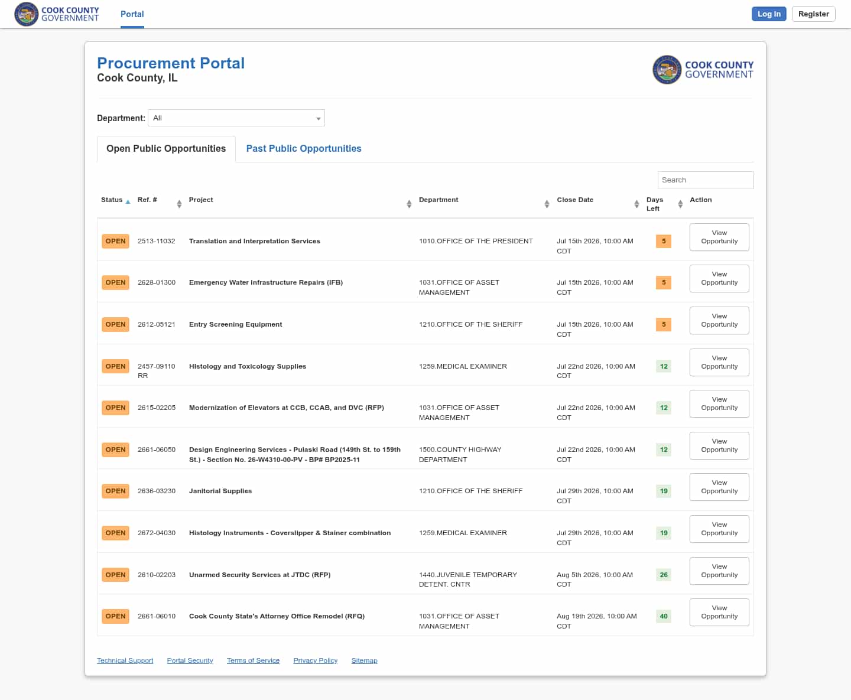Click the Register button
851x700 pixels.
tap(813, 14)
